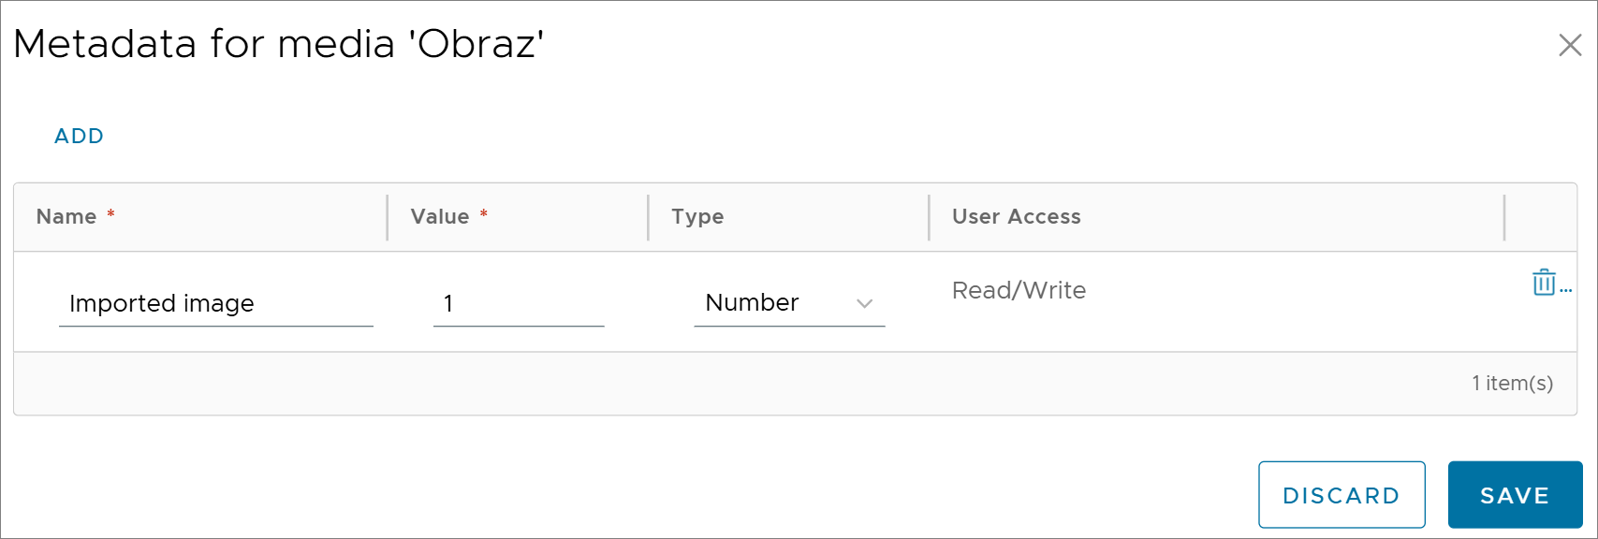This screenshot has height=539, width=1598.
Task: Close the Metadata for media dialog
Action: pos(1570,45)
